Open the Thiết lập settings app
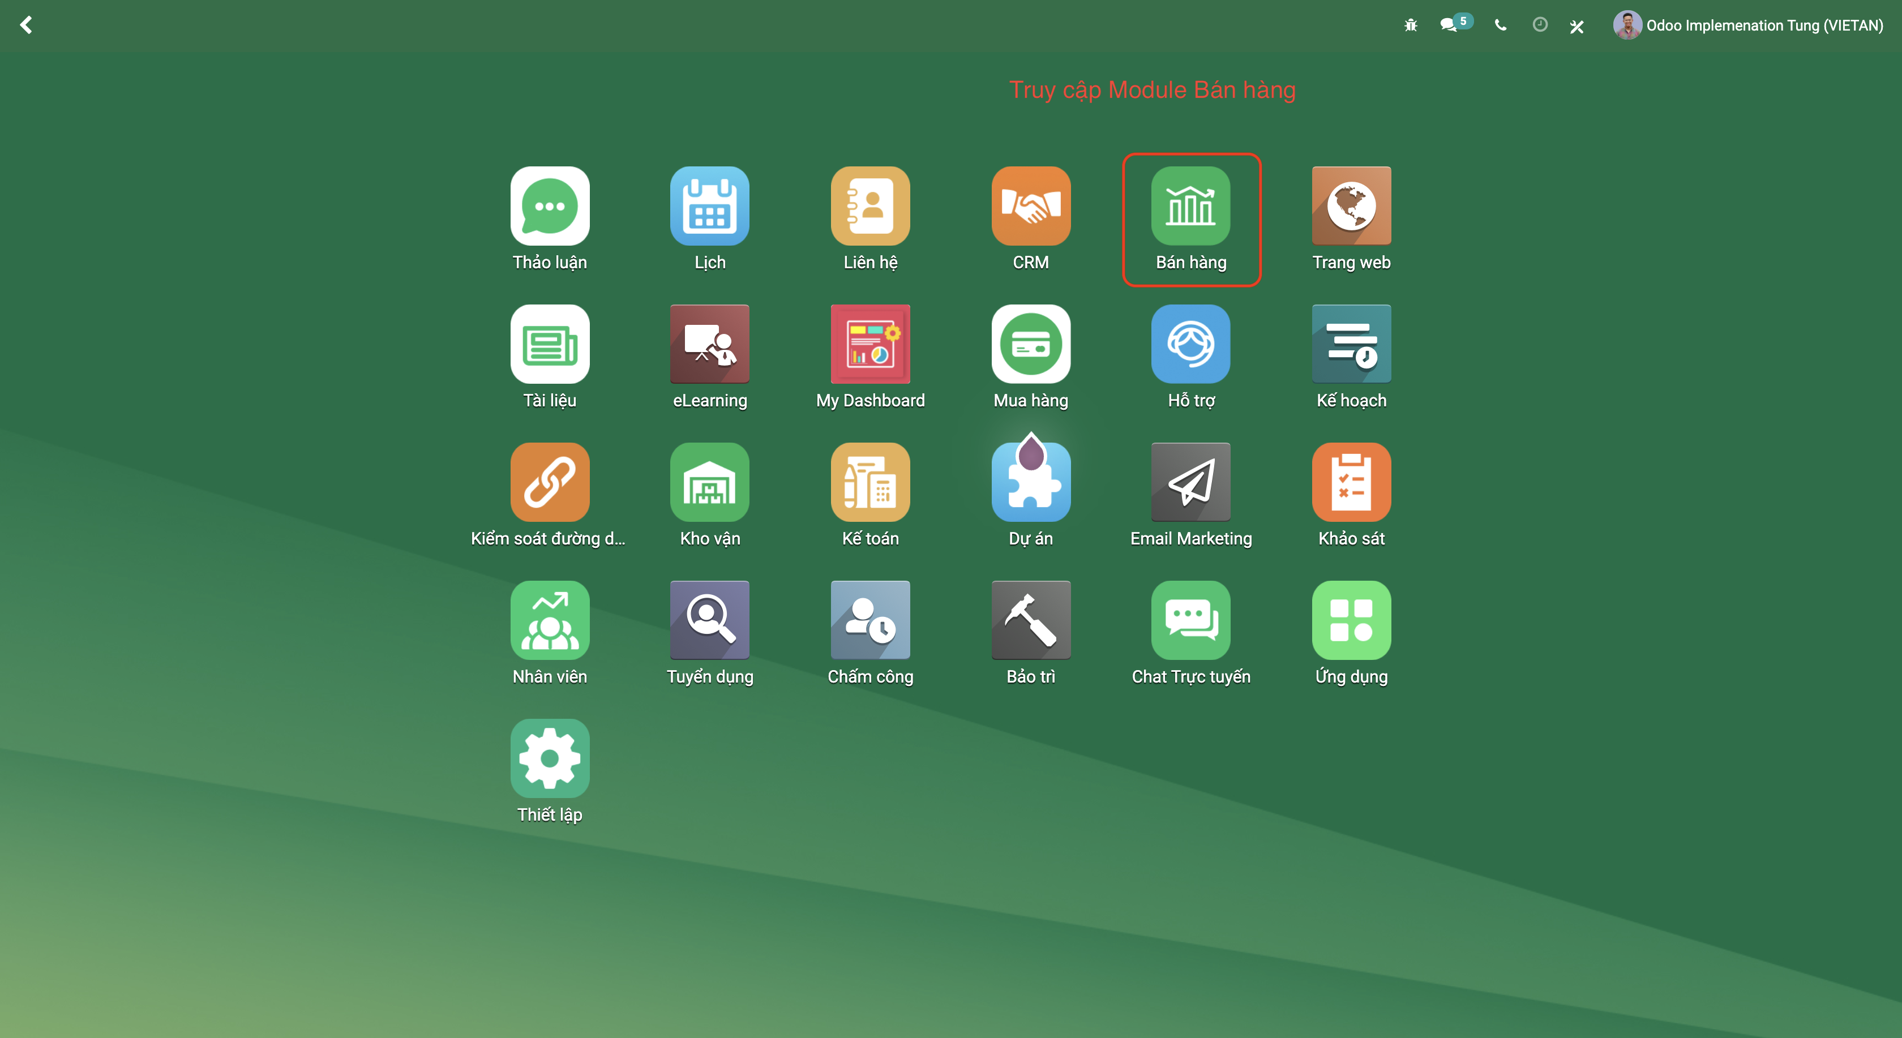Screen dimensions: 1902x1038 (x=549, y=758)
